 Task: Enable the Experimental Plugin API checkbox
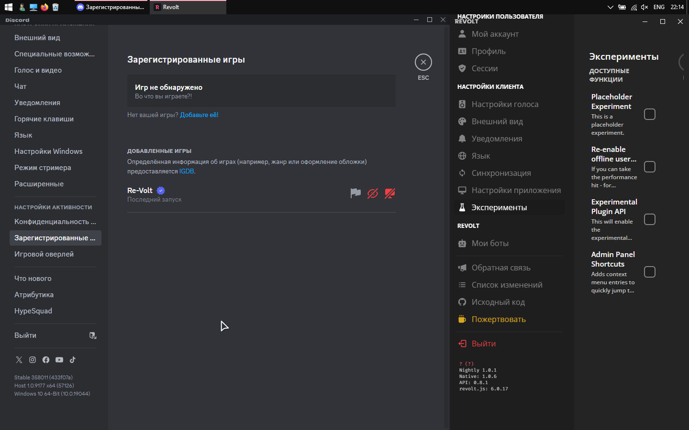click(x=650, y=219)
